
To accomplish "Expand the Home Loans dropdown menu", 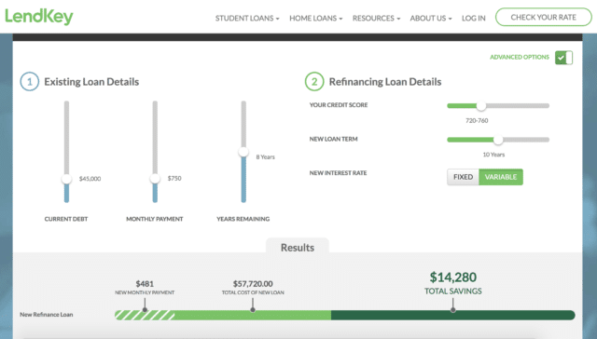I will pos(315,19).
